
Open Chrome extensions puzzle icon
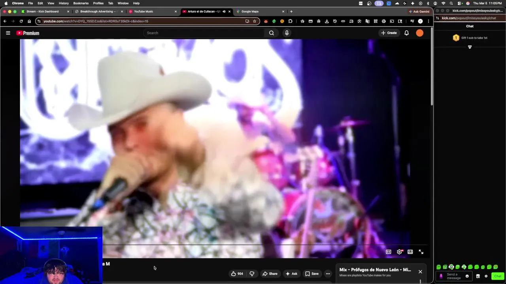[x=291, y=21]
